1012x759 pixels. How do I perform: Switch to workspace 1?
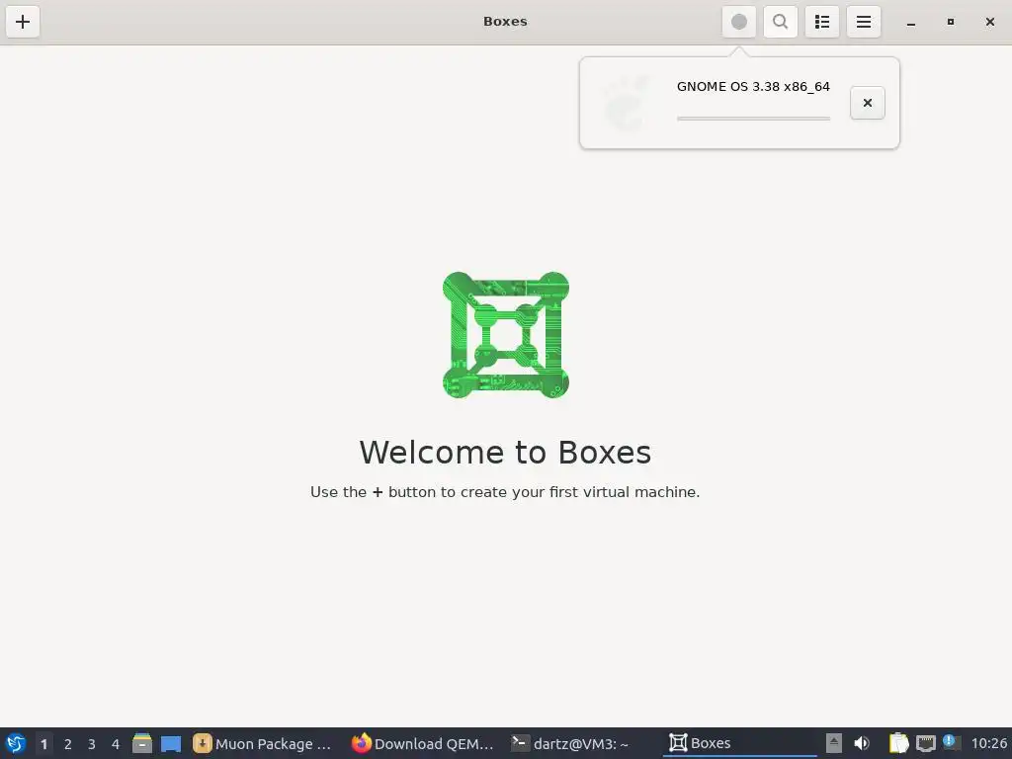click(x=43, y=744)
